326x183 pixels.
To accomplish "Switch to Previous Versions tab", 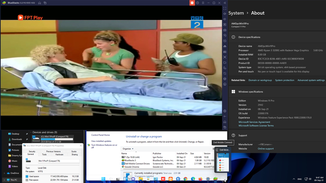I will (x=53, y=151).
